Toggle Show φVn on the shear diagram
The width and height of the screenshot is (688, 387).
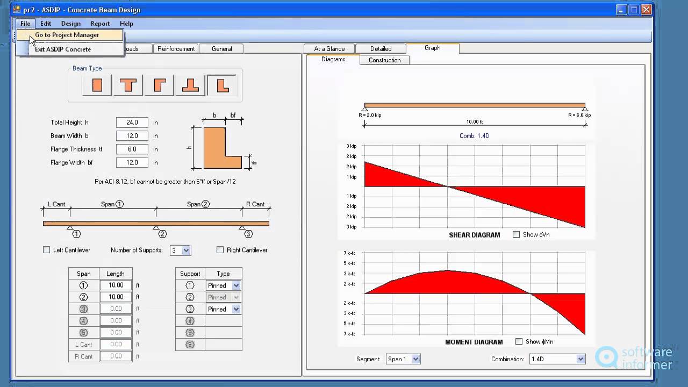(x=517, y=235)
